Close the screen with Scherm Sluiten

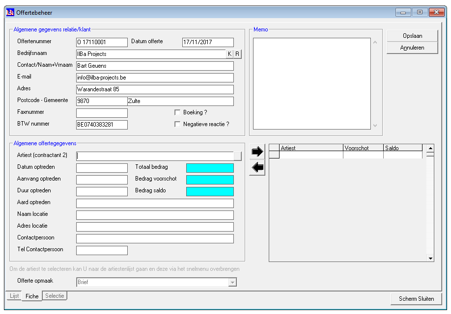pos(416,299)
